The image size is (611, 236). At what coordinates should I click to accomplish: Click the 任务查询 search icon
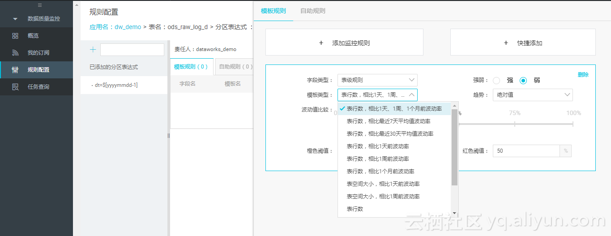pos(15,87)
